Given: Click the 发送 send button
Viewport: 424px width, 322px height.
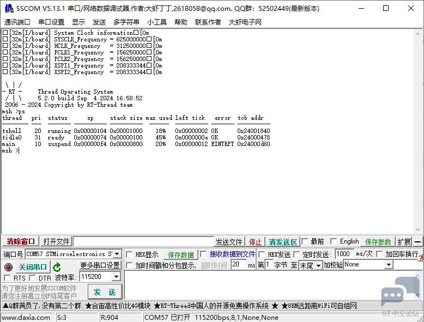Looking at the screenshot, I should coord(105,291).
